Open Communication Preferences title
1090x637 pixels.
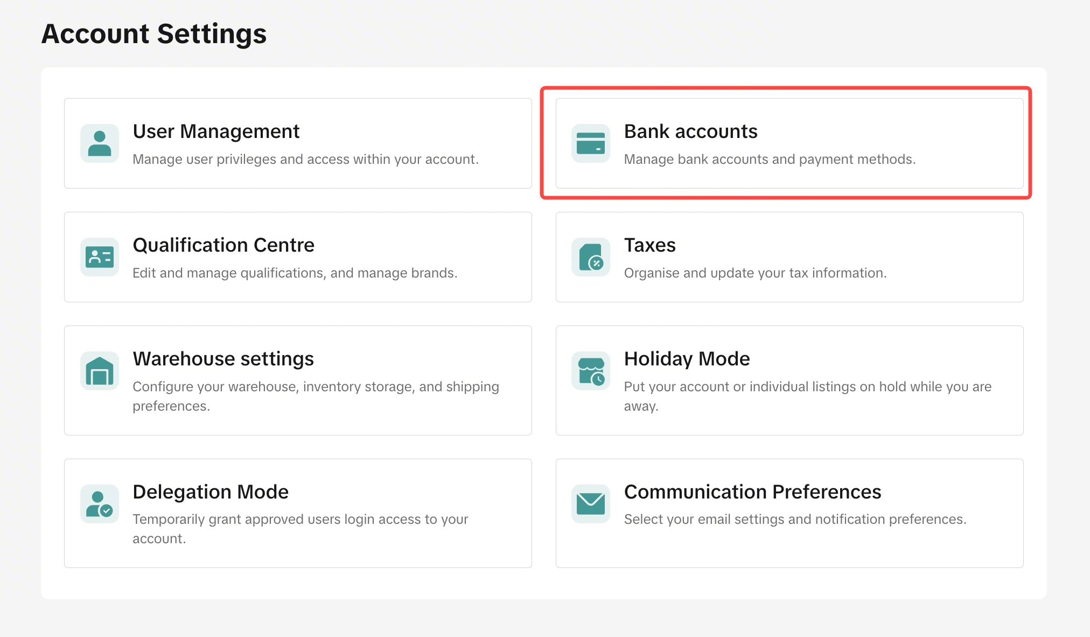[x=752, y=492]
